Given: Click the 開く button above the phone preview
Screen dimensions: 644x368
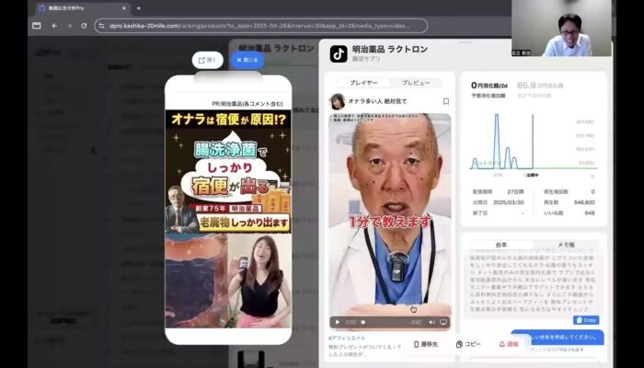Looking at the screenshot, I should tap(207, 60).
